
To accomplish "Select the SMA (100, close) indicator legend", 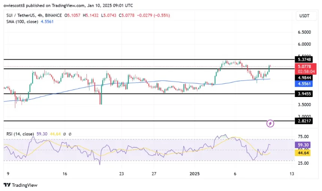I will (21, 21).
